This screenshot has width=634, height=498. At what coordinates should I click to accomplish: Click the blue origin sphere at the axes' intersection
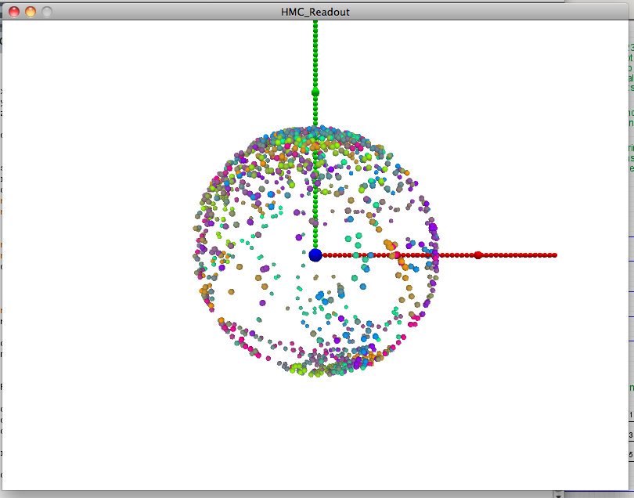click(315, 254)
